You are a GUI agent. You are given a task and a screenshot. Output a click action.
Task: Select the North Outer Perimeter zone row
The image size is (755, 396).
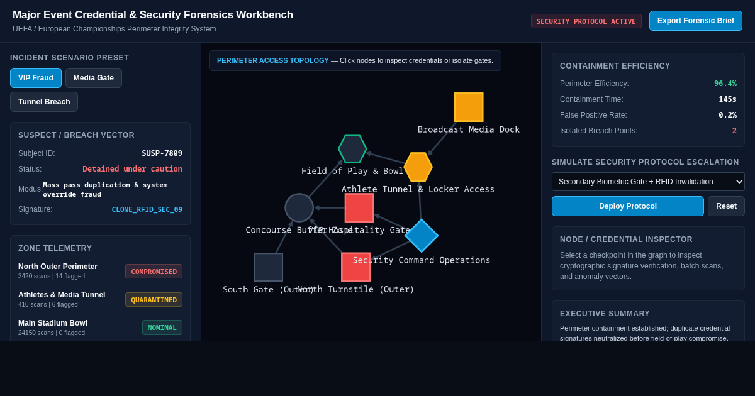point(100,271)
